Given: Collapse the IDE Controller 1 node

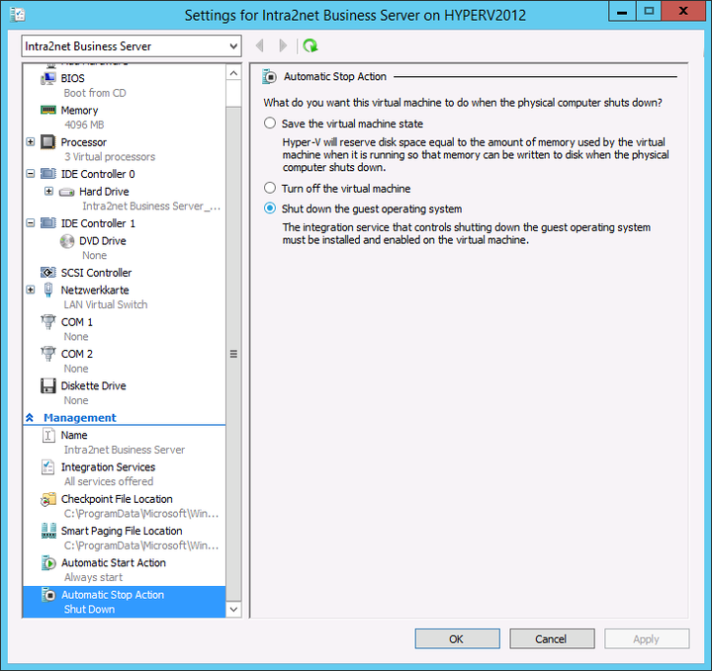Looking at the screenshot, I should click(x=31, y=223).
